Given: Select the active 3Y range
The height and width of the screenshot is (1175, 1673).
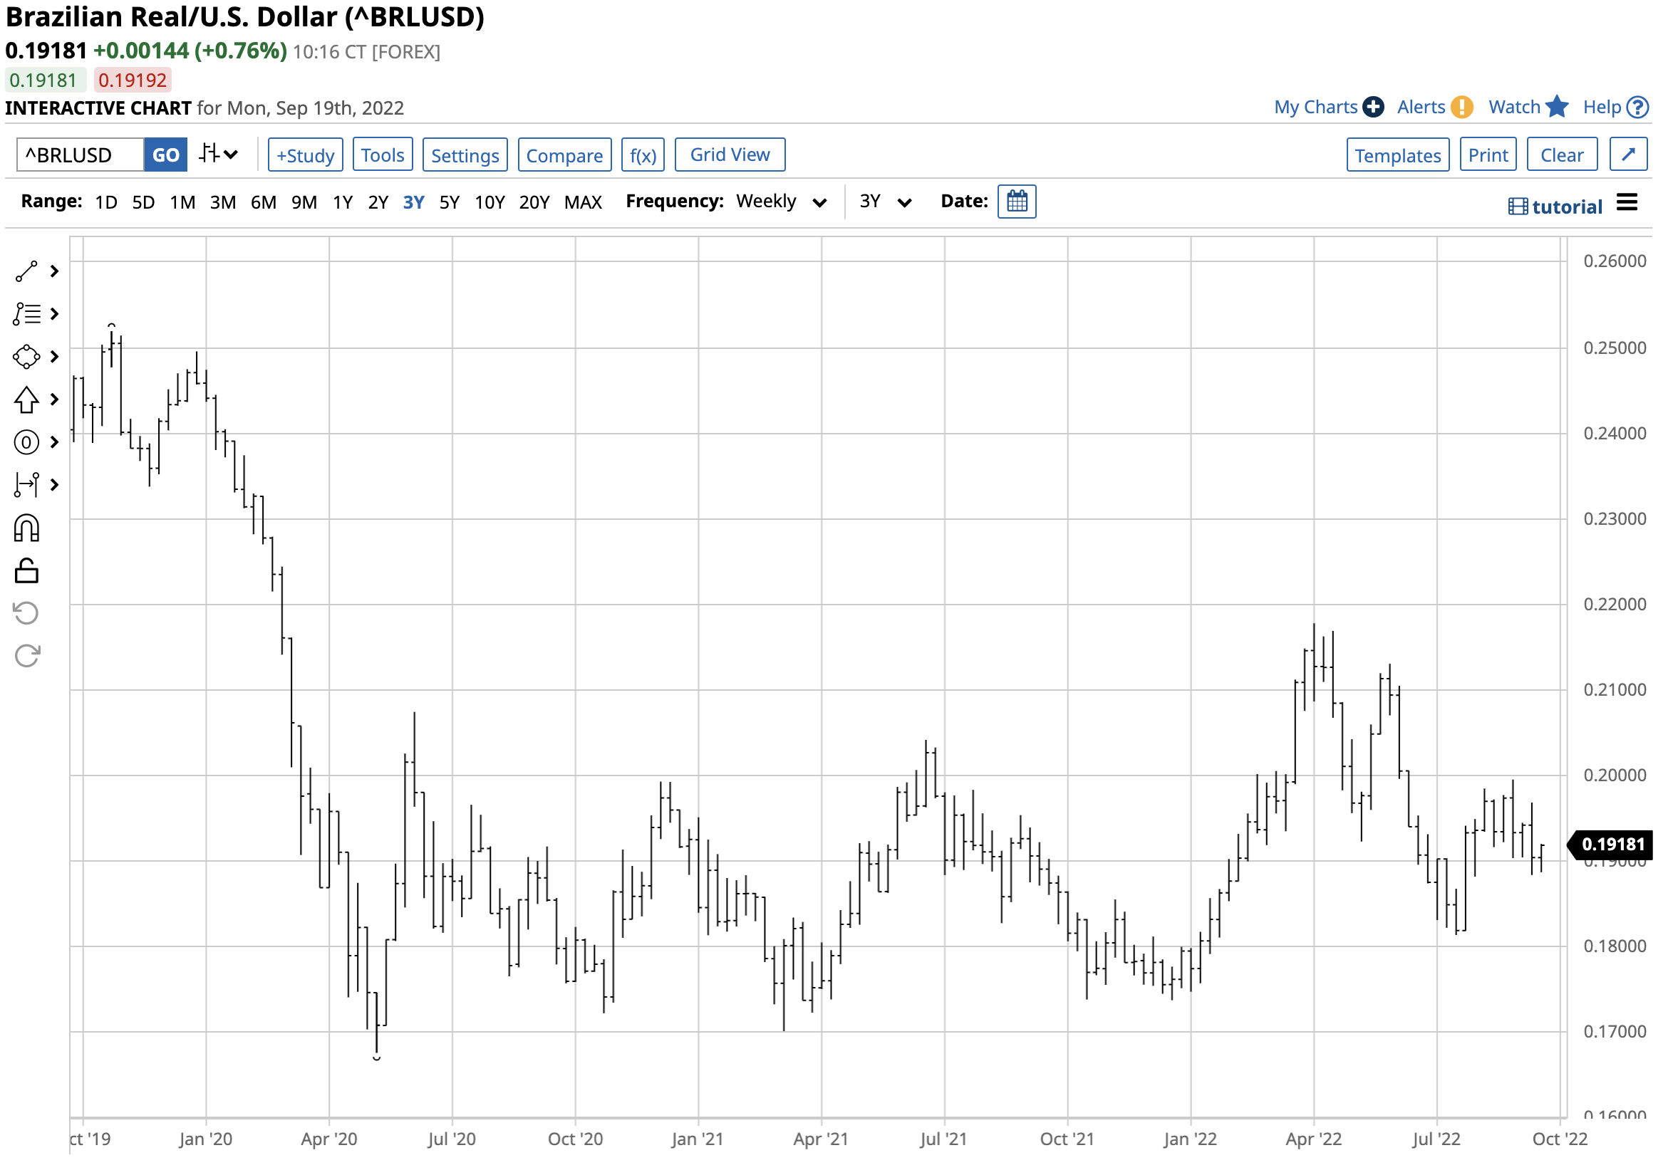Looking at the screenshot, I should tap(415, 202).
